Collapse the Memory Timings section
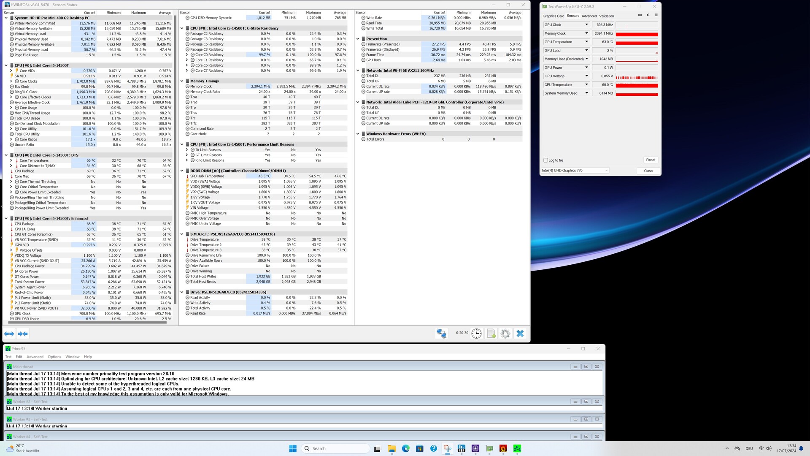 [x=182, y=81]
